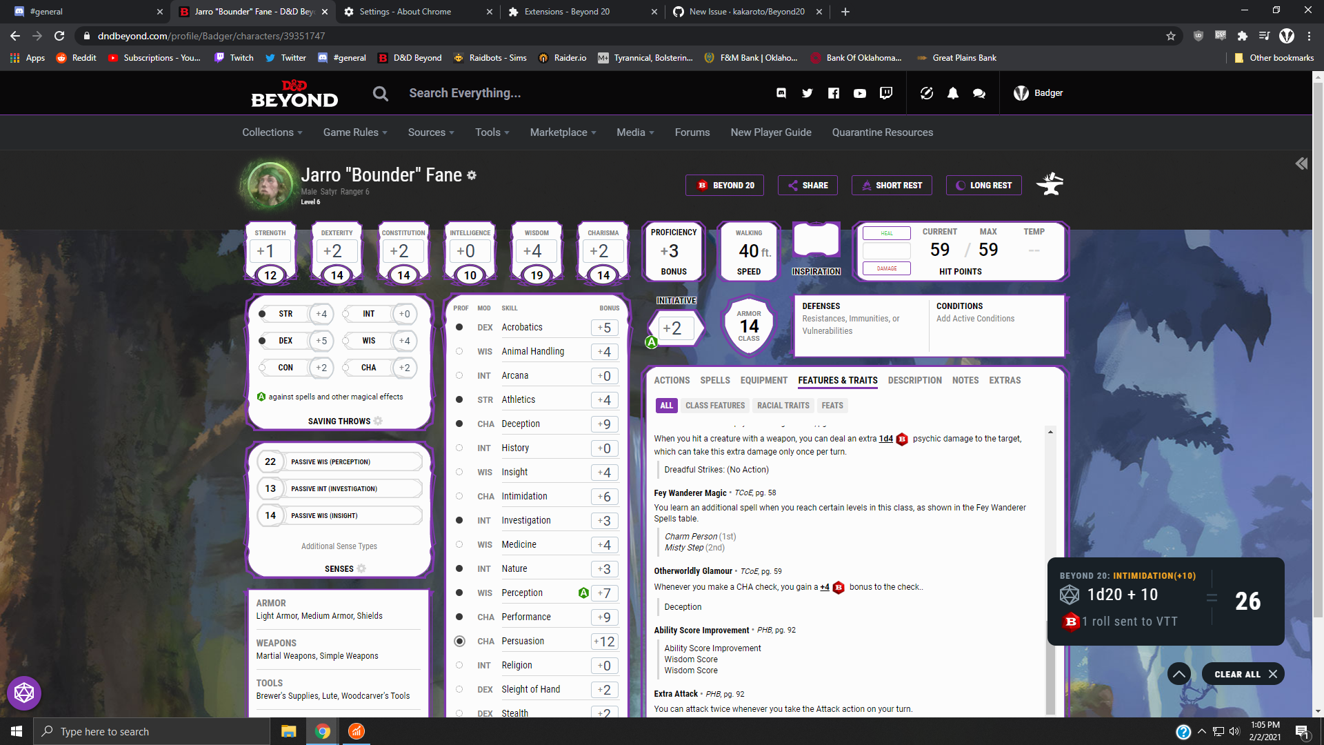Click the campfire icon beside Long Rest
Screen dimensions: 1324x745
point(1050,184)
